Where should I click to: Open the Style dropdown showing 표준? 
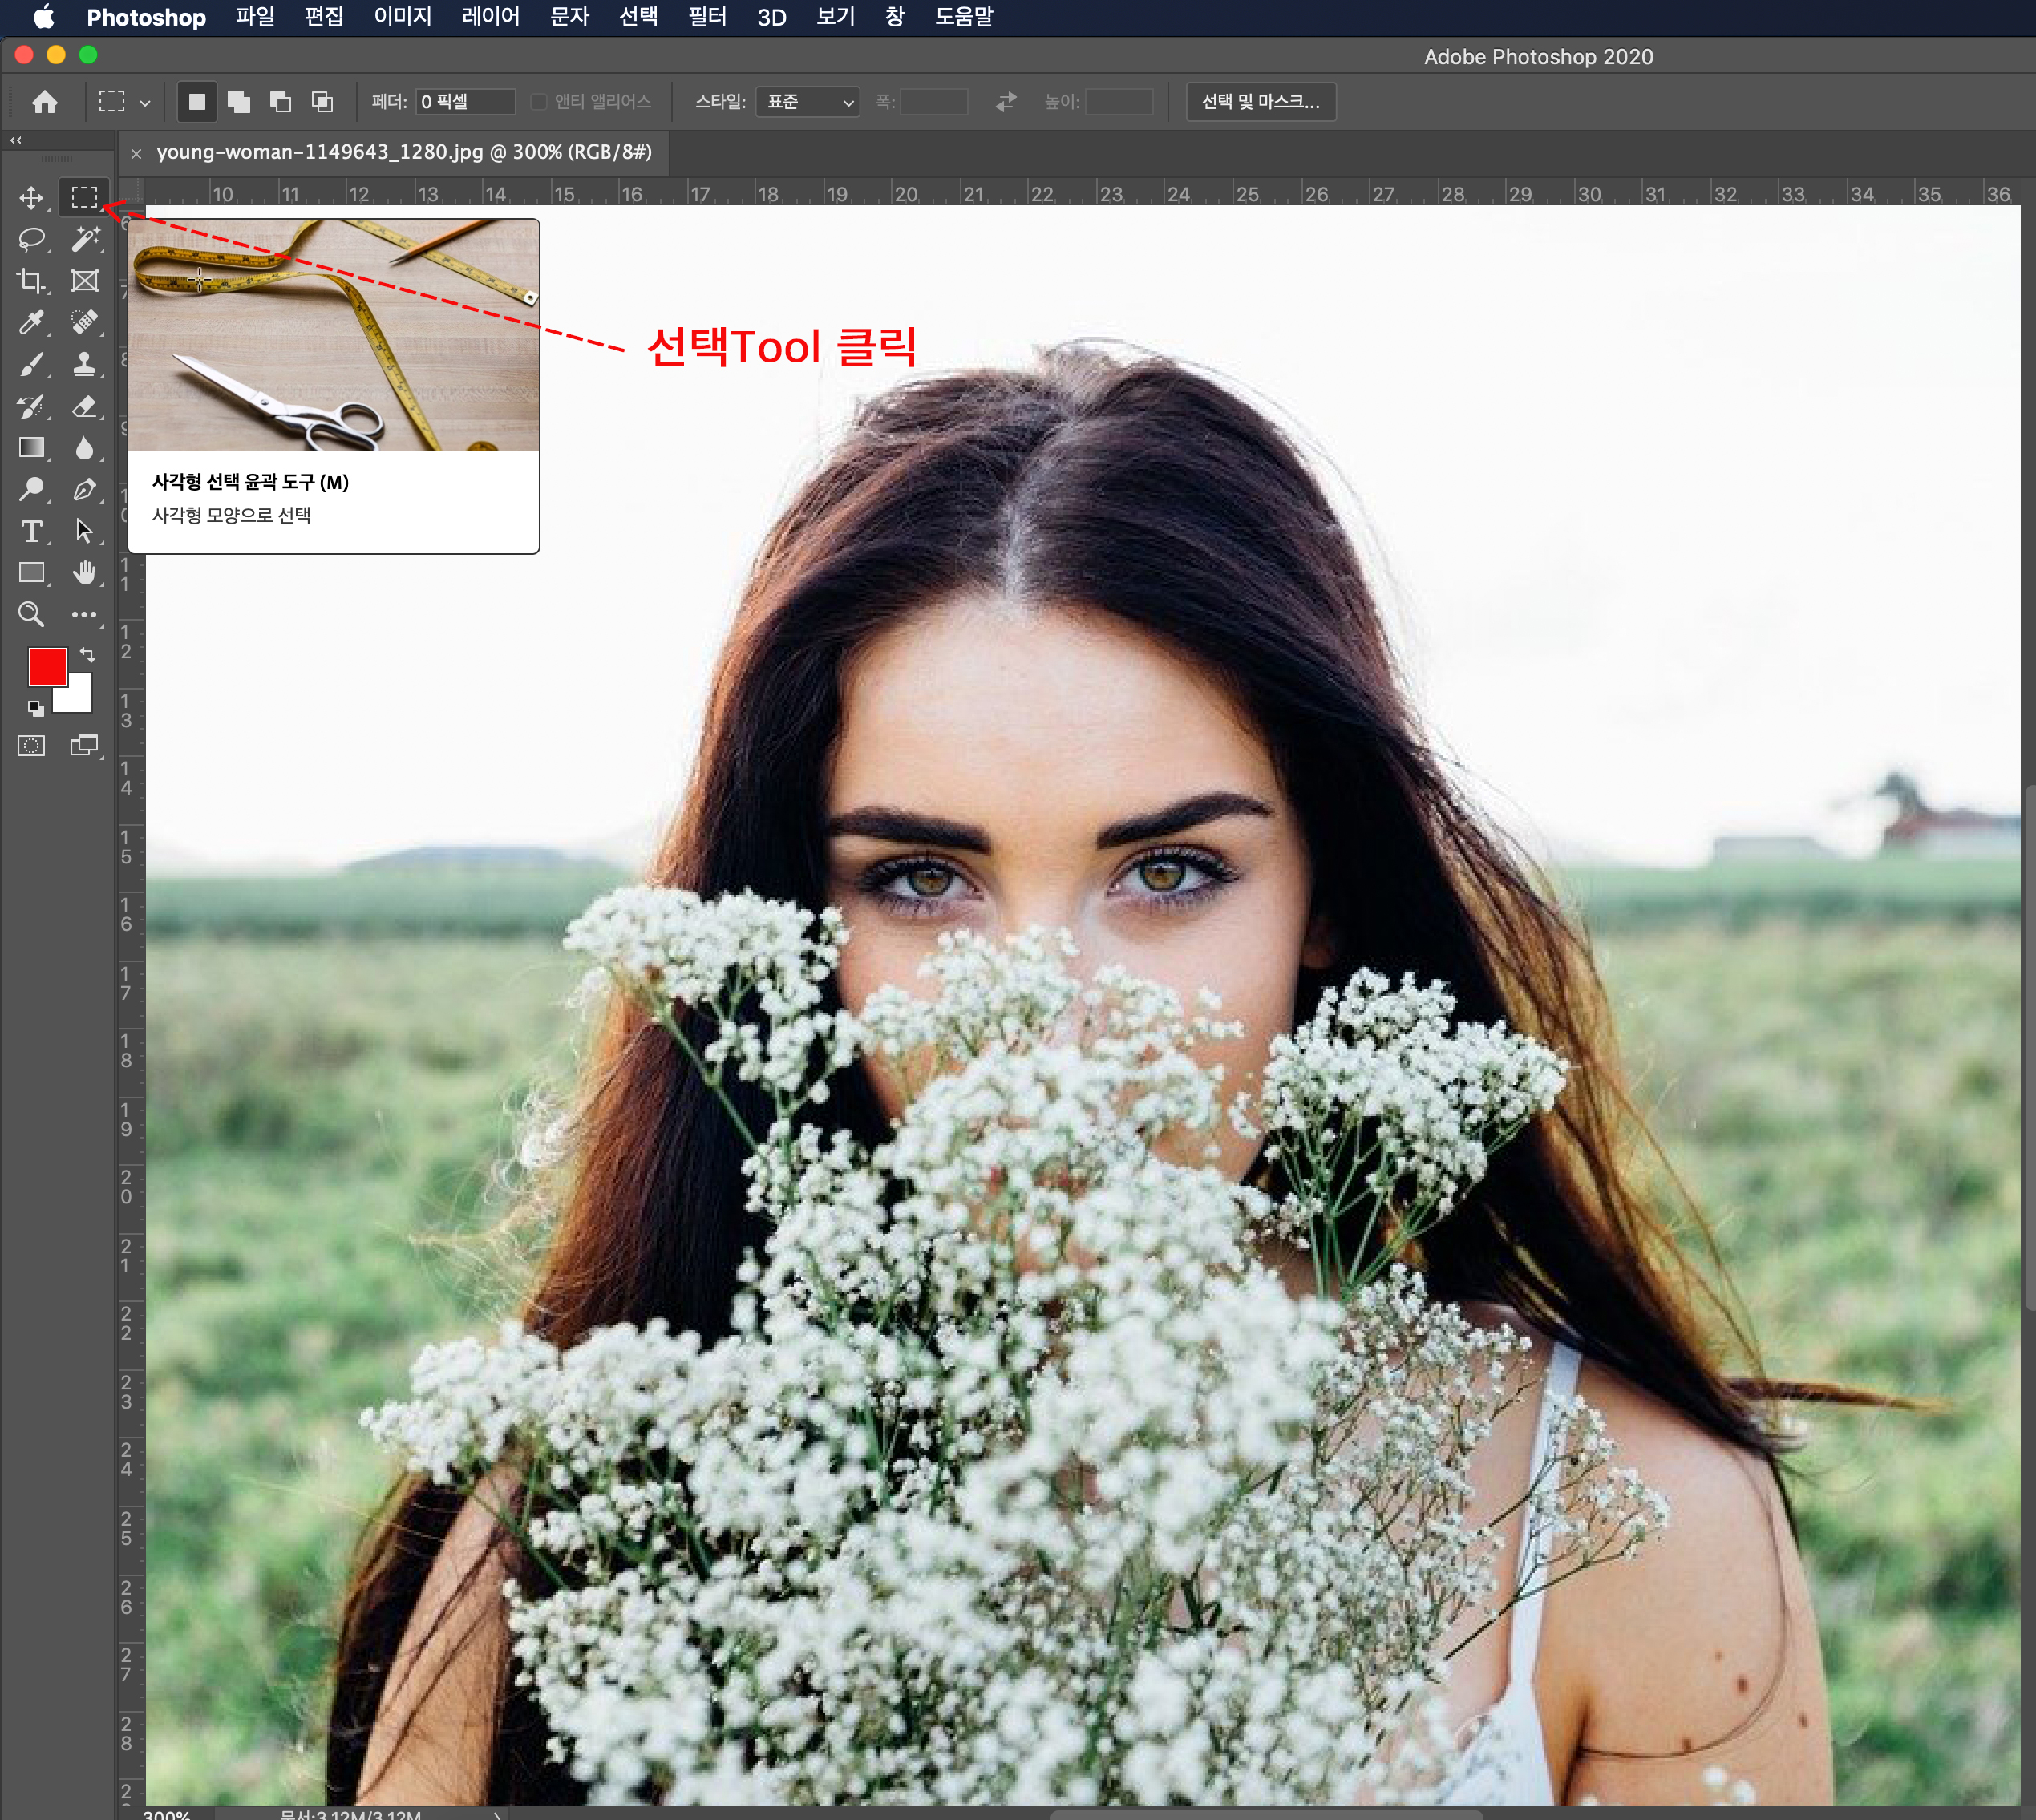coord(807,102)
